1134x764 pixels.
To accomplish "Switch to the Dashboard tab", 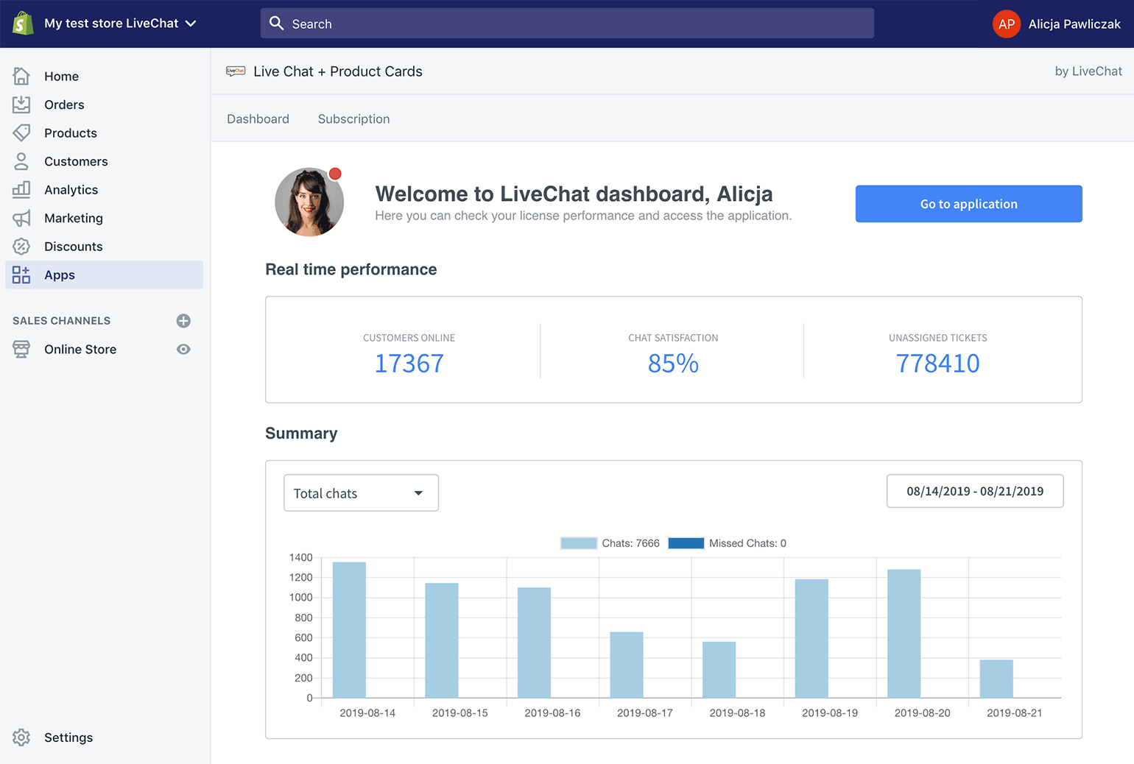I will click(258, 119).
